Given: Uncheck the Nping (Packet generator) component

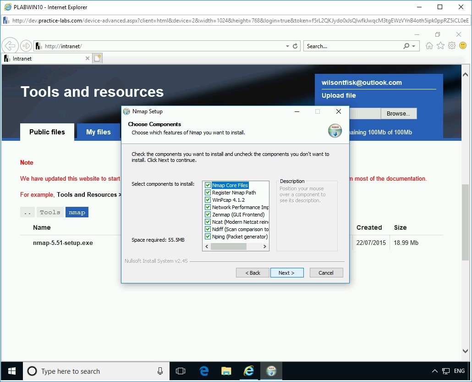Looking at the screenshot, I should (x=208, y=236).
